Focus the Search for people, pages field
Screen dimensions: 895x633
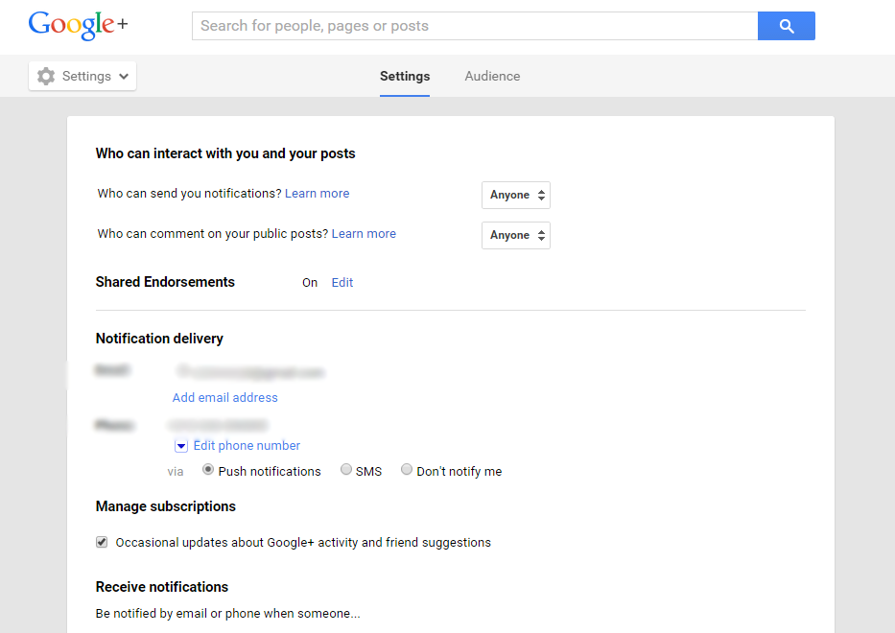point(475,26)
